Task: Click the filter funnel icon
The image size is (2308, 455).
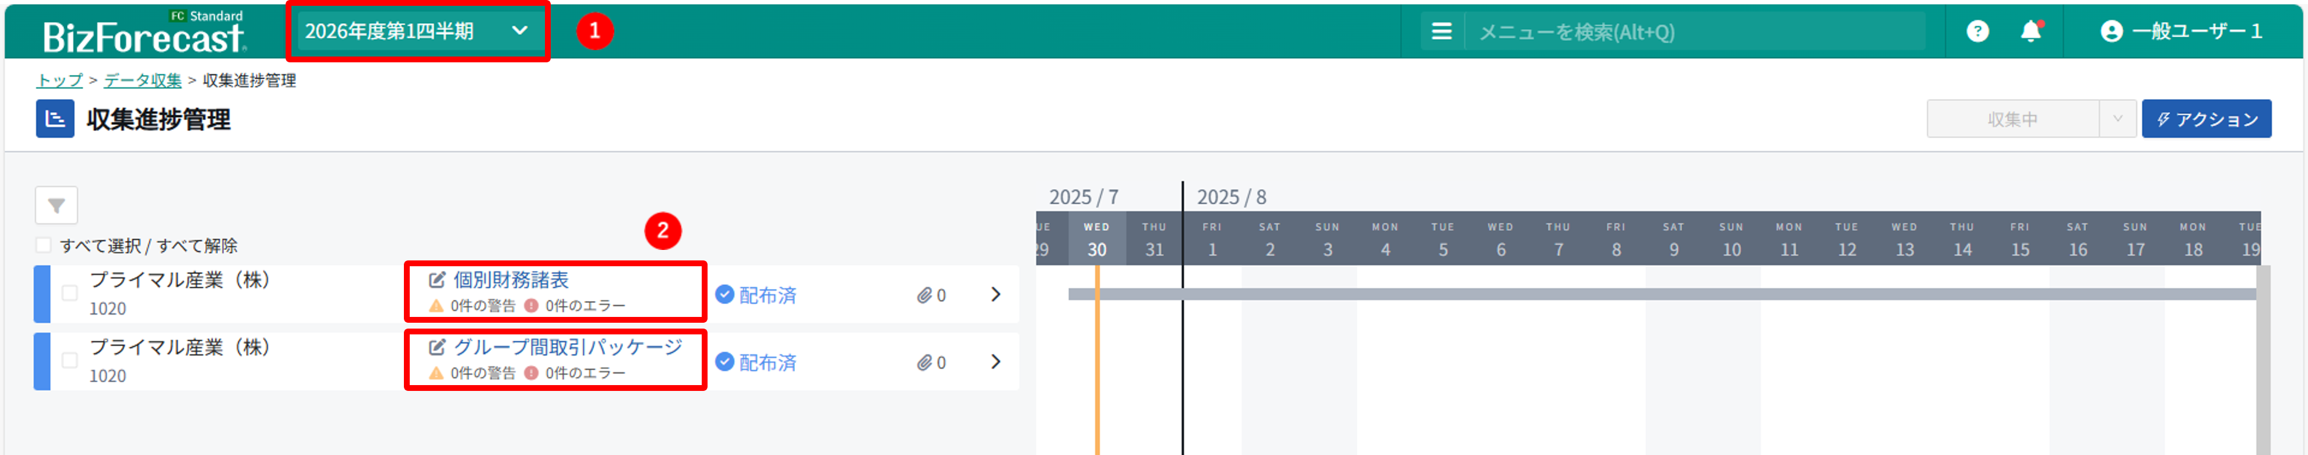Action: [x=57, y=206]
